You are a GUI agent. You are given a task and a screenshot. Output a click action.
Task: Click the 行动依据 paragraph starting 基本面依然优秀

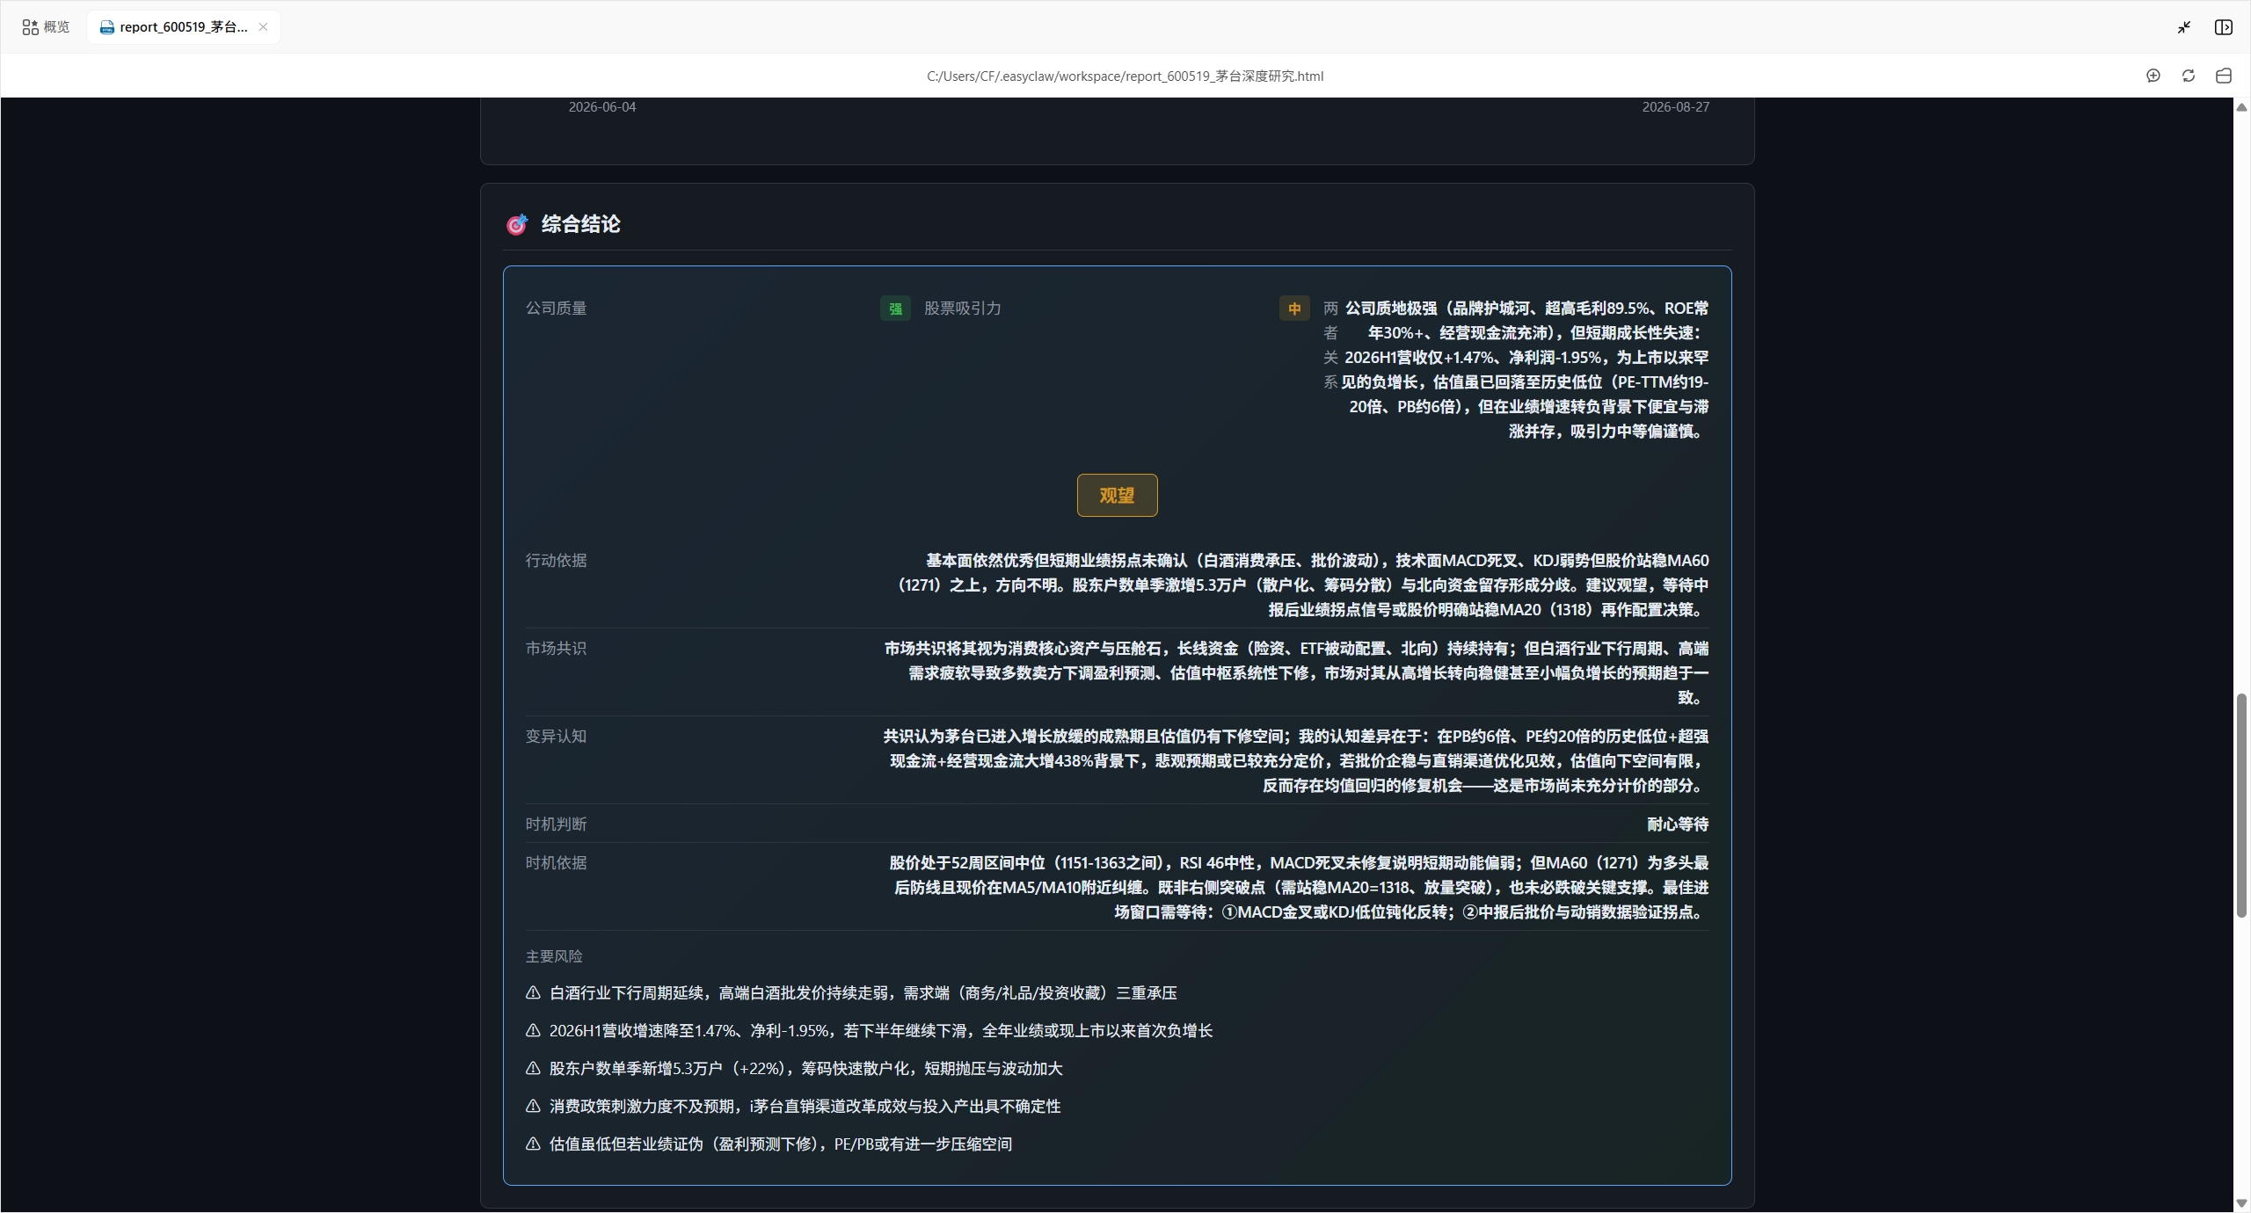[1302, 585]
